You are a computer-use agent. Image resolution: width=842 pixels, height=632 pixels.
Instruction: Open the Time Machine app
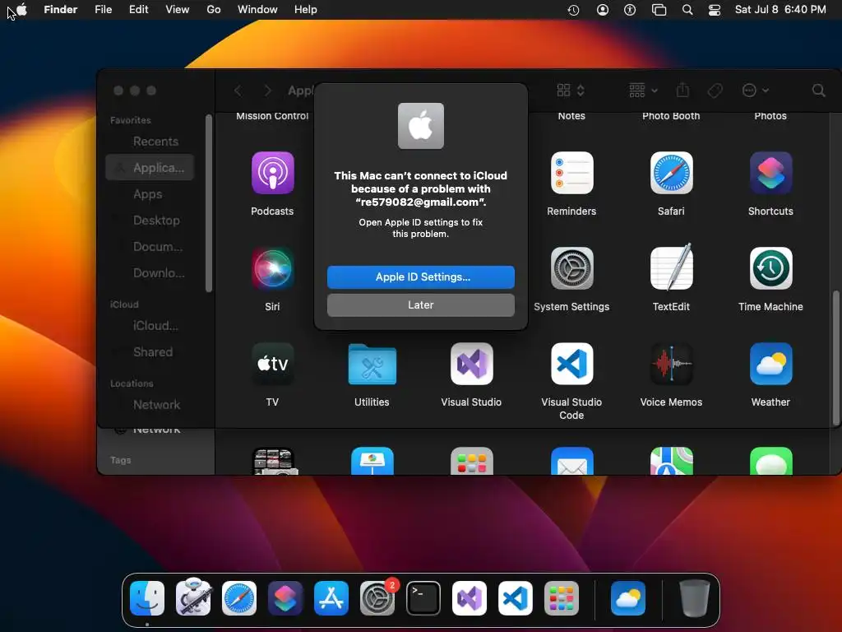(x=770, y=268)
